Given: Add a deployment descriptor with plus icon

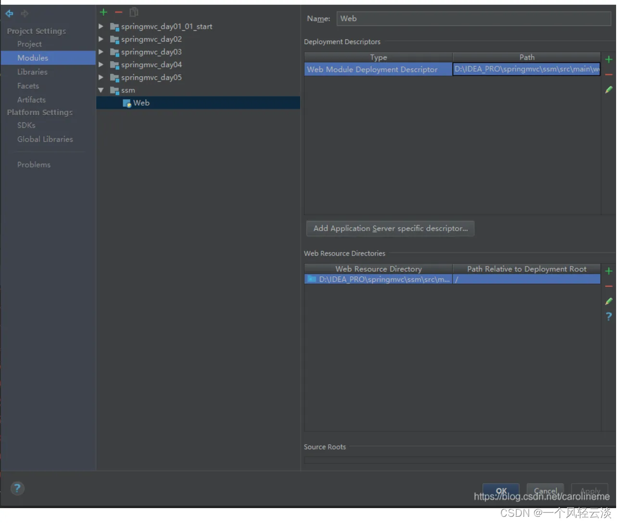Looking at the screenshot, I should click(609, 59).
